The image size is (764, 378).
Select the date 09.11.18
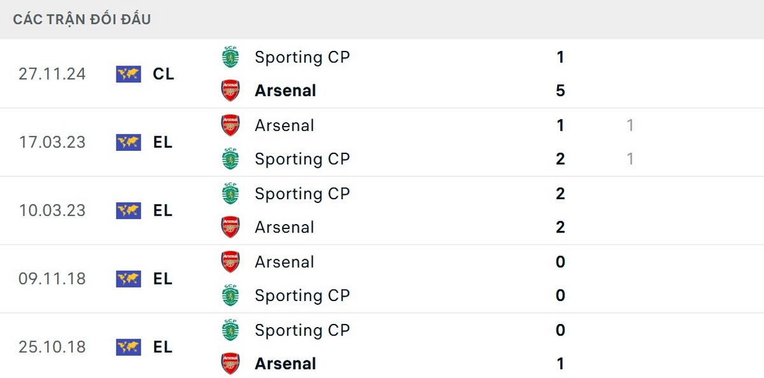click(52, 279)
